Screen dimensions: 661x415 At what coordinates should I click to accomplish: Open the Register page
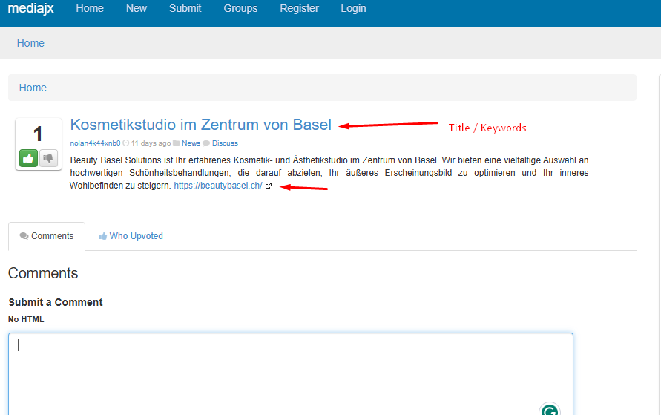299,9
